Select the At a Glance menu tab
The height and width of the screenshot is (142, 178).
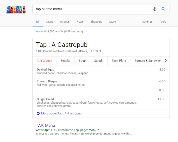[x=44, y=61]
